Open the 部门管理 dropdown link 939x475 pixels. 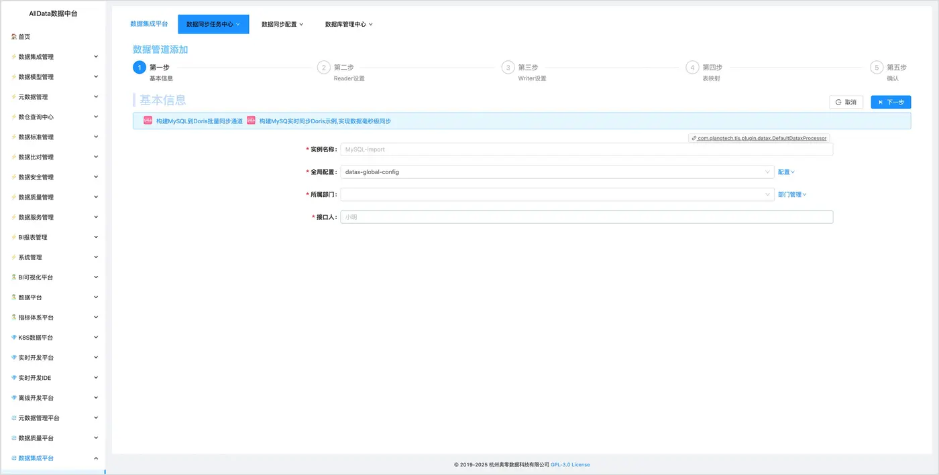(792, 194)
